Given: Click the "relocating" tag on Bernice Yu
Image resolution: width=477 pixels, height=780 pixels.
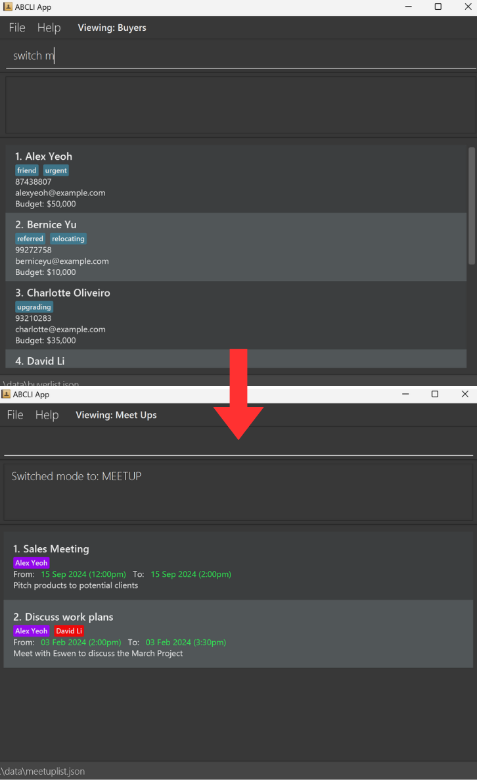Looking at the screenshot, I should pos(68,239).
